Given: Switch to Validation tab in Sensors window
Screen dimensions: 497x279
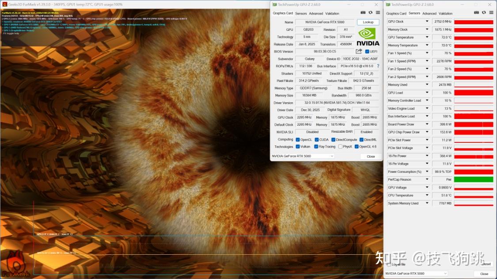Looking at the screenshot, I should coord(446,14).
